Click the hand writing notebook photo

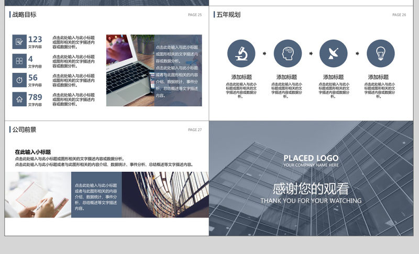[x=38, y=195]
